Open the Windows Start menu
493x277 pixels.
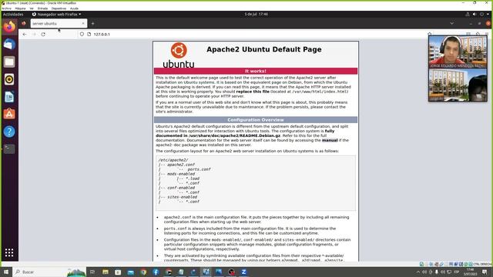click(x=5, y=272)
